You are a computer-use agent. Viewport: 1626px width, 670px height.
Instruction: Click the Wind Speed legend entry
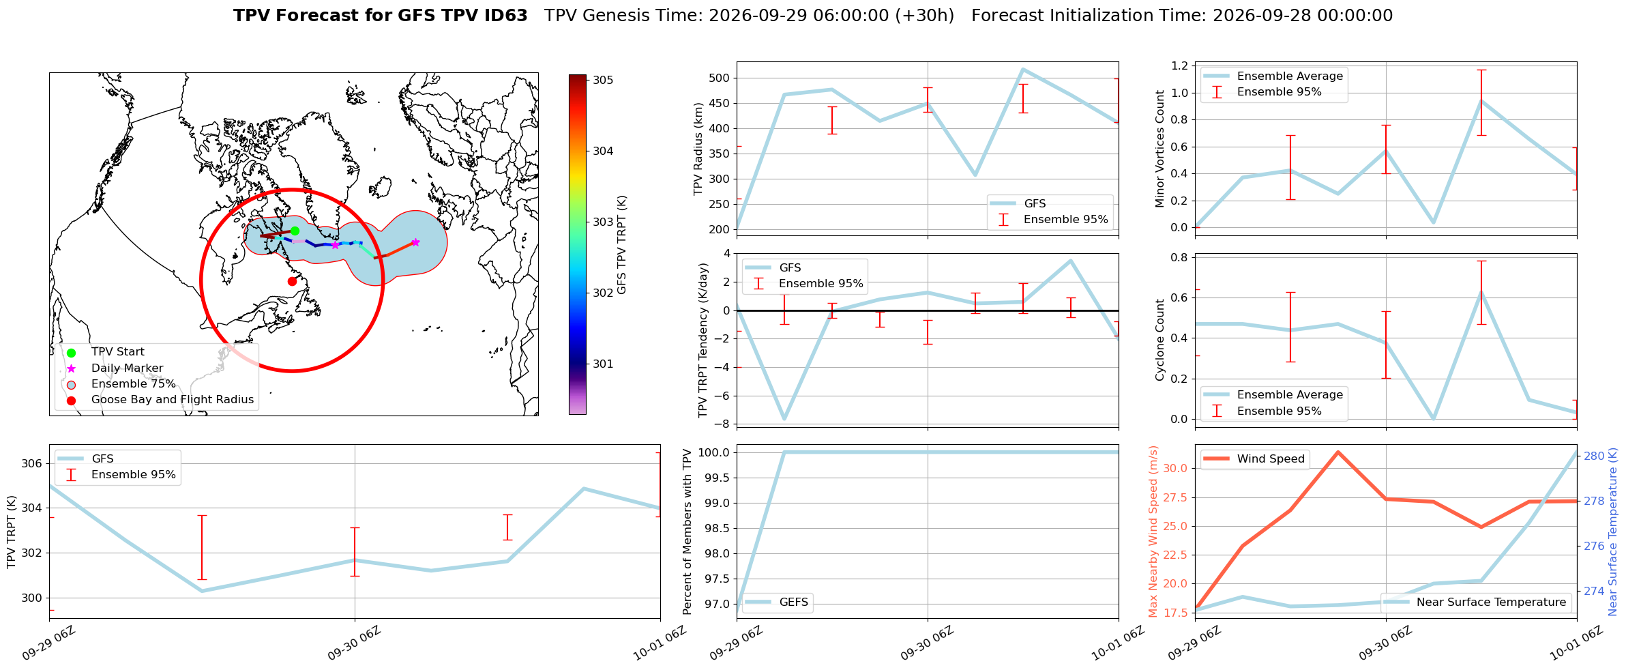(x=1254, y=459)
